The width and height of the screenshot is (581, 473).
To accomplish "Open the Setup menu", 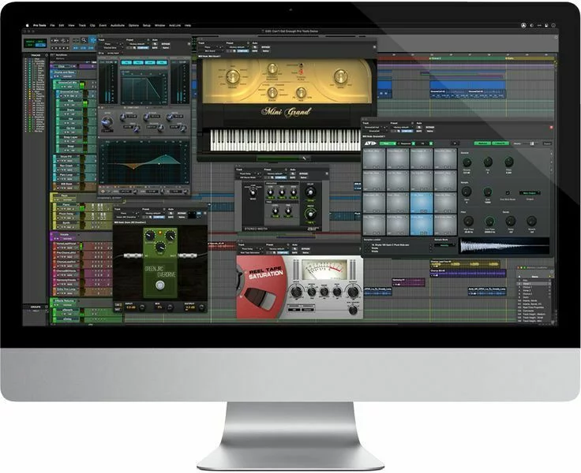I will click(x=146, y=25).
